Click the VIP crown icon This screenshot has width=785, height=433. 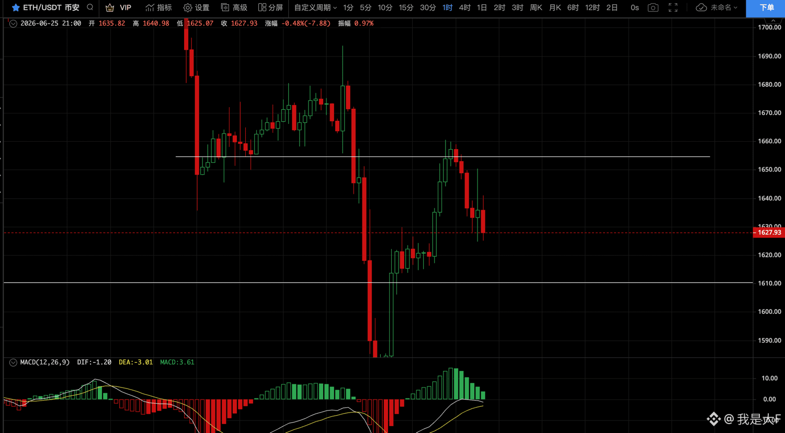[110, 8]
